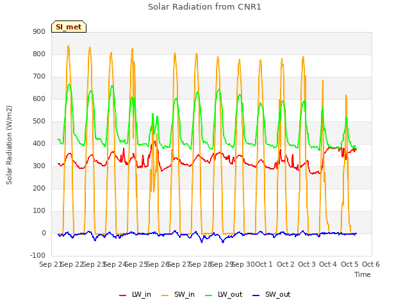Viewport: 410px width, 307px height.
Task: Click the red LW_in legend swatch
Action: tap(122, 295)
